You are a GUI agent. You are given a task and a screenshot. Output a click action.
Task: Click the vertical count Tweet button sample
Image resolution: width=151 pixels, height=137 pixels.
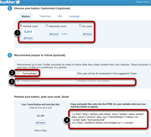click(x=28, y=38)
